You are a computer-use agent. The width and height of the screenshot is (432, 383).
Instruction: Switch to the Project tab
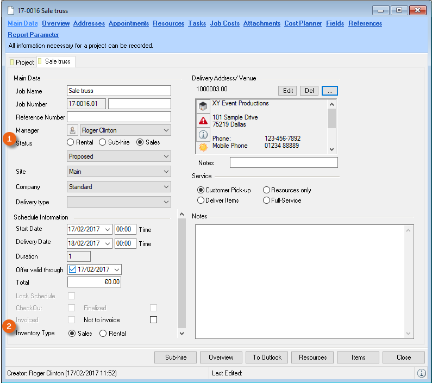click(x=22, y=62)
